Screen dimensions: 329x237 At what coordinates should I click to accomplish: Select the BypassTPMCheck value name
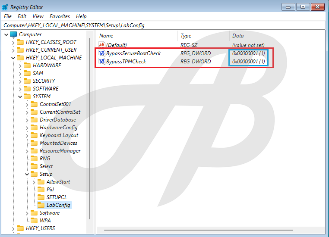(126, 61)
